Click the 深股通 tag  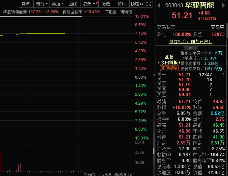tap(111, 12)
